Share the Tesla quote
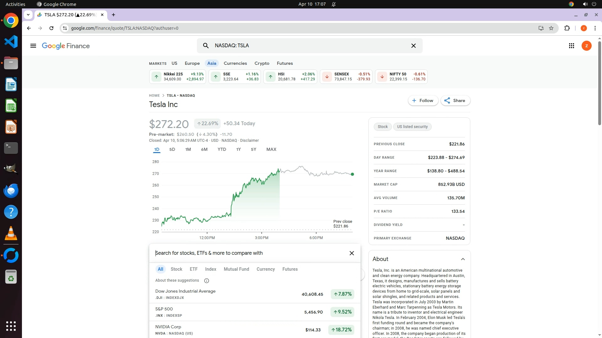The width and height of the screenshot is (602, 338). 455,100
